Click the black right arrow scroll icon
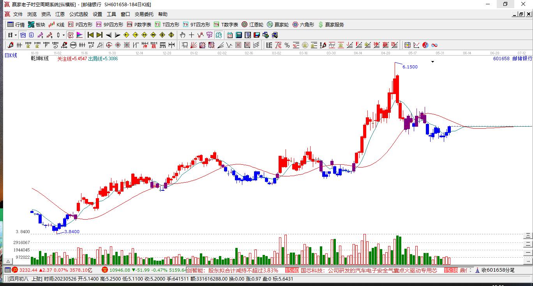The height and width of the screenshot is (286, 533). [x=117, y=35]
